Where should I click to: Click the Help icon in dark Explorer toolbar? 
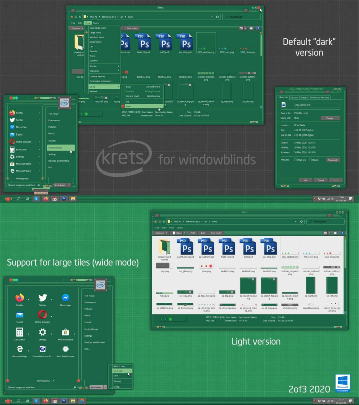point(258,28)
